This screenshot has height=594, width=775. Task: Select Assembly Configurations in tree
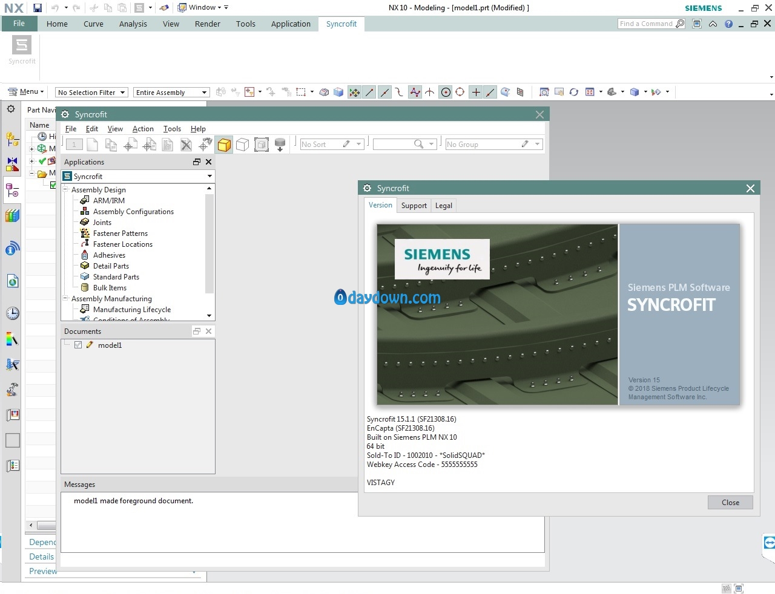click(133, 212)
